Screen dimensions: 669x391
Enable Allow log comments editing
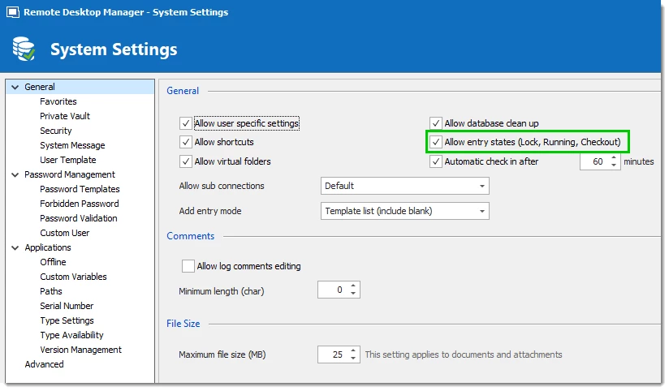[x=188, y=266]
